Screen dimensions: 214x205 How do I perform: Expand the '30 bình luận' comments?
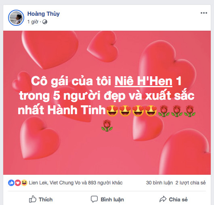tap(159, 183)
